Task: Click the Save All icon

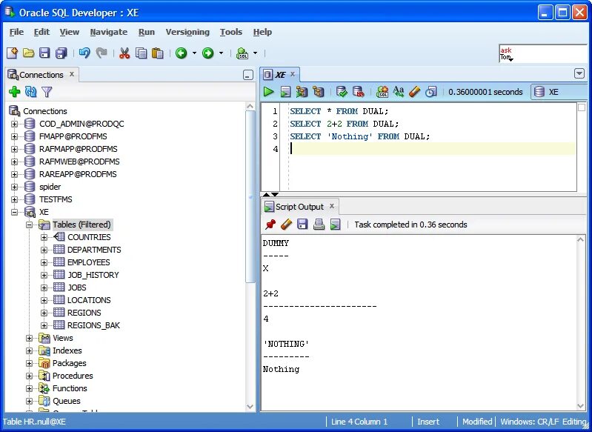Action: pyautogui.click(x=61, y=53)
